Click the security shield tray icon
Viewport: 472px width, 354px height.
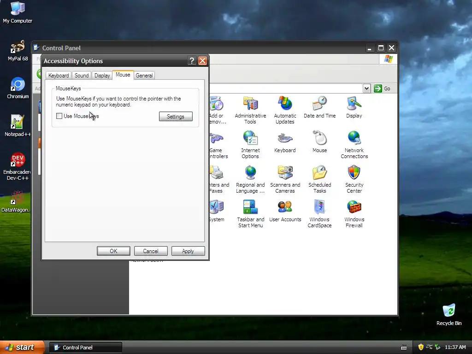click(421, 348)
